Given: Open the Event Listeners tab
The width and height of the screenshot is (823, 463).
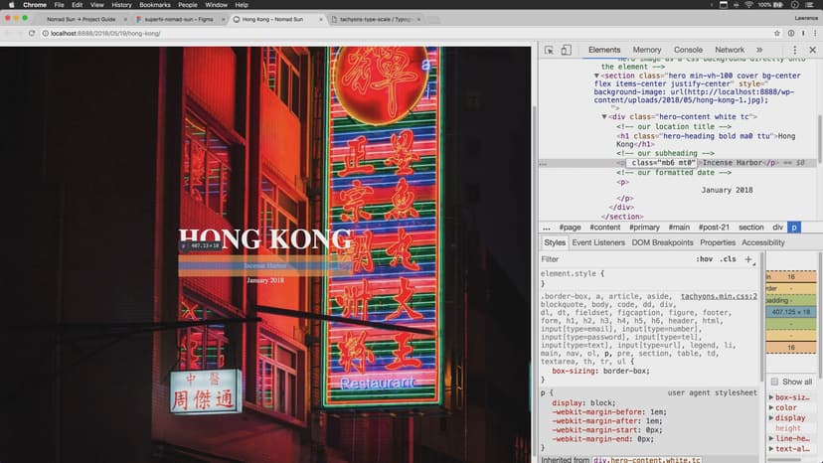Looking at the screenshot, I should tap(598, 242).
